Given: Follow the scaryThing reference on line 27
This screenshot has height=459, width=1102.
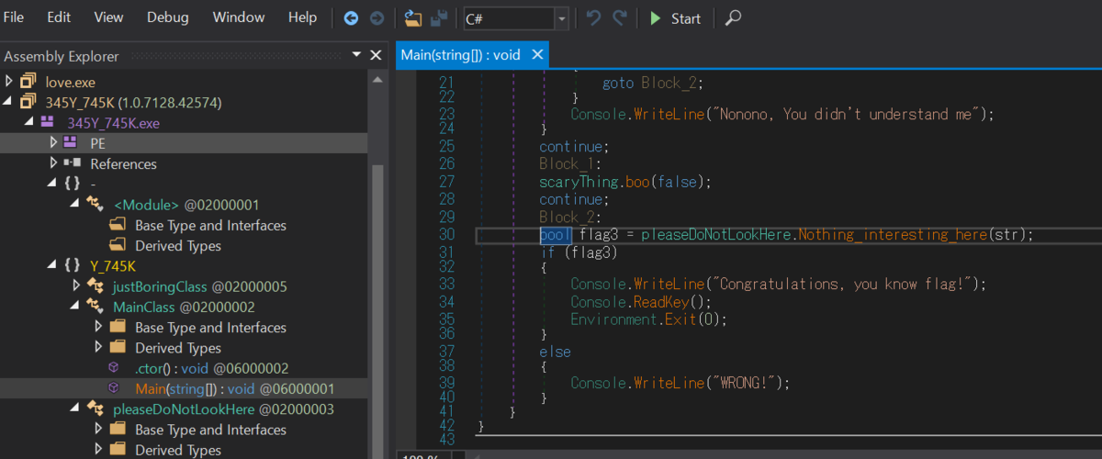Looking at the screenshot, I should (x=578, y=182).
